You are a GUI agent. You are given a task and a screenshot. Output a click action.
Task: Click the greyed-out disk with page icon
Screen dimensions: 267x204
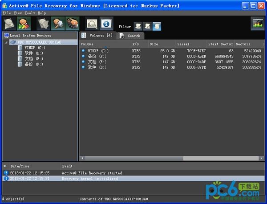(44, 24)
